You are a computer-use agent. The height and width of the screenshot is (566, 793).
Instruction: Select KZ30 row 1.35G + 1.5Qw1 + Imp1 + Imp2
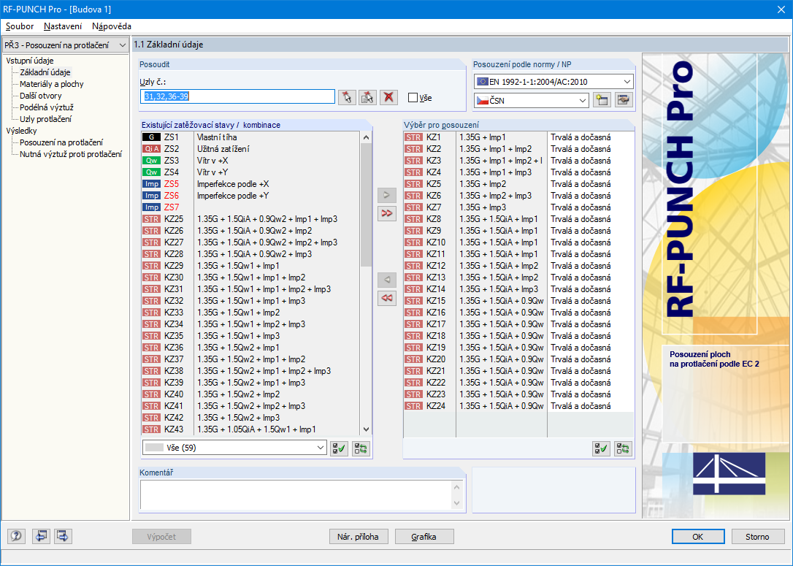point(250,278)
